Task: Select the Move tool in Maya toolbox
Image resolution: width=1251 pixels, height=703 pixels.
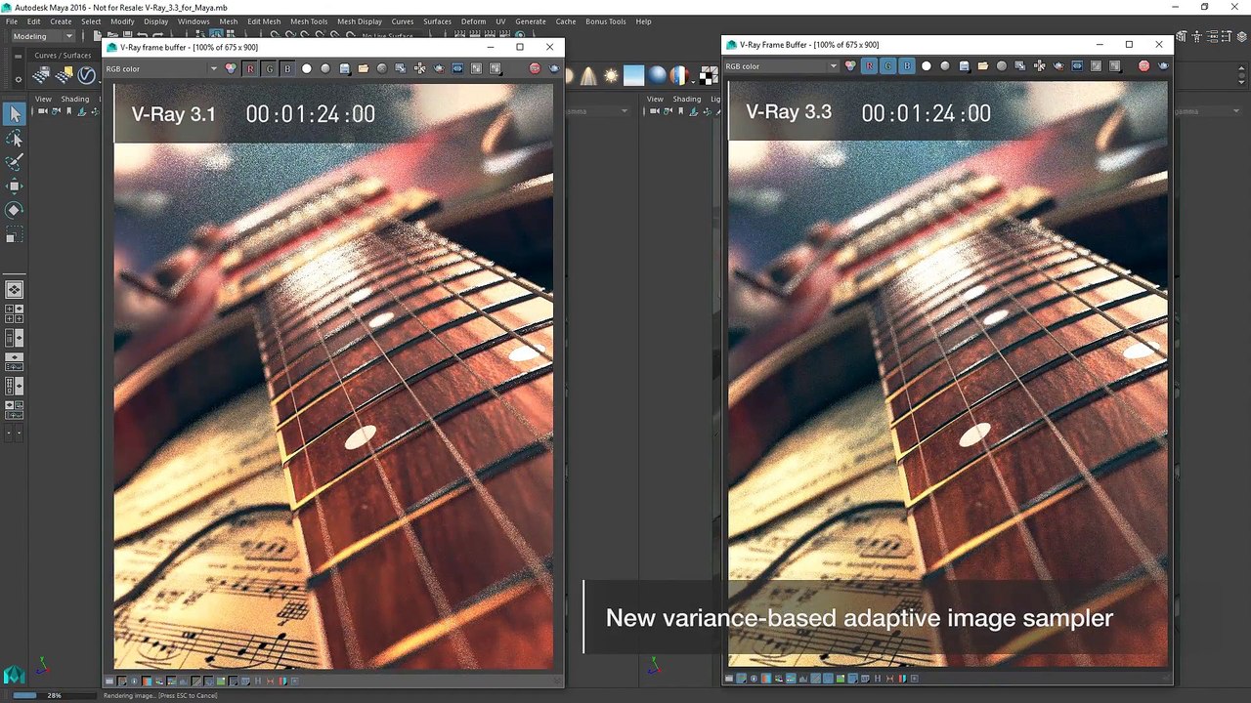Action: pos(14,186)
